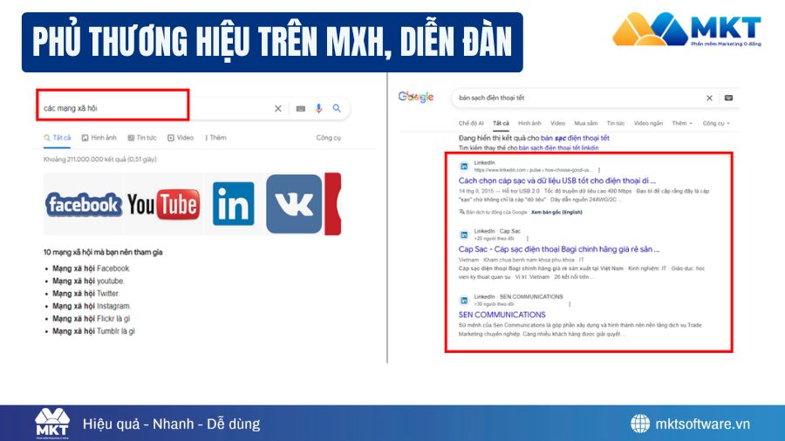Click 'Mạng xã hội Facebook' list item
This screenshot has height=441, width=785.
pos(91,268)
